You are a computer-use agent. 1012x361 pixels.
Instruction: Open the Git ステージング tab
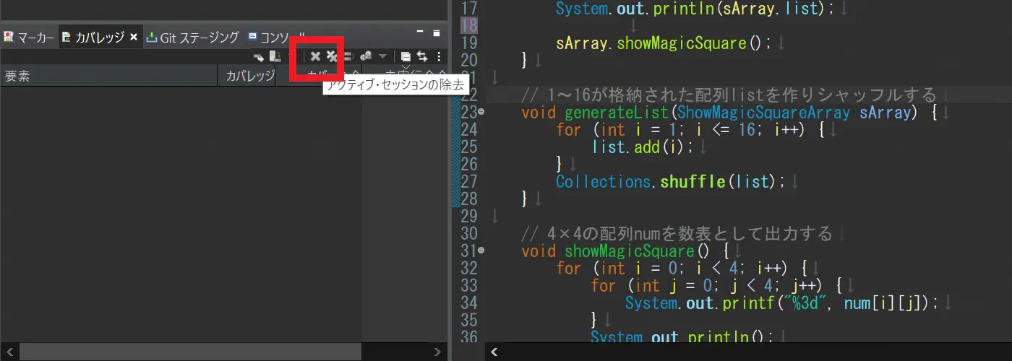tap(193, 38)
